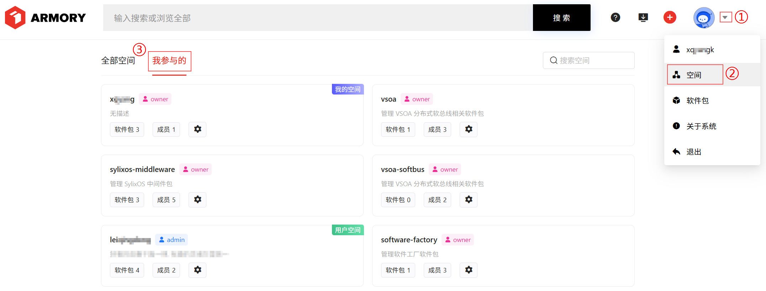Expand the user account dropdown arrow
Screen dimensions: 766x291
pyautogui.click(x=725, y=17)
